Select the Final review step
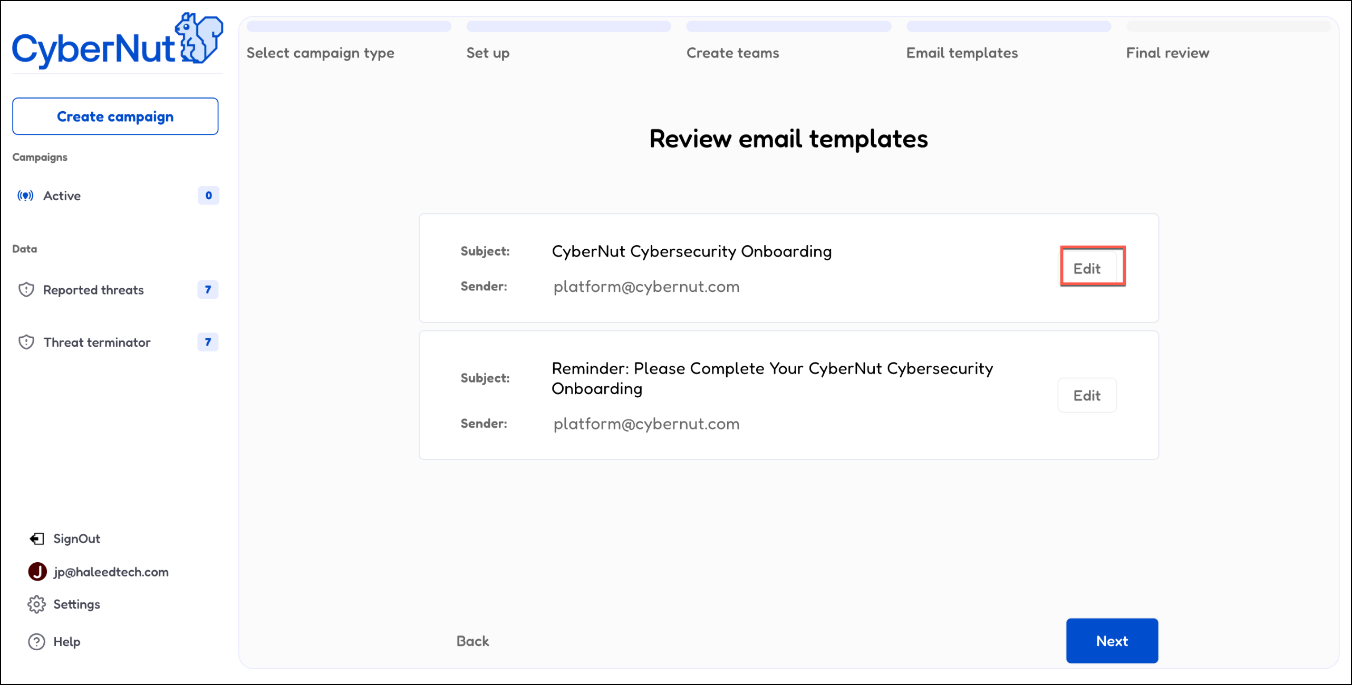1352x685 pixels. 1167,53
